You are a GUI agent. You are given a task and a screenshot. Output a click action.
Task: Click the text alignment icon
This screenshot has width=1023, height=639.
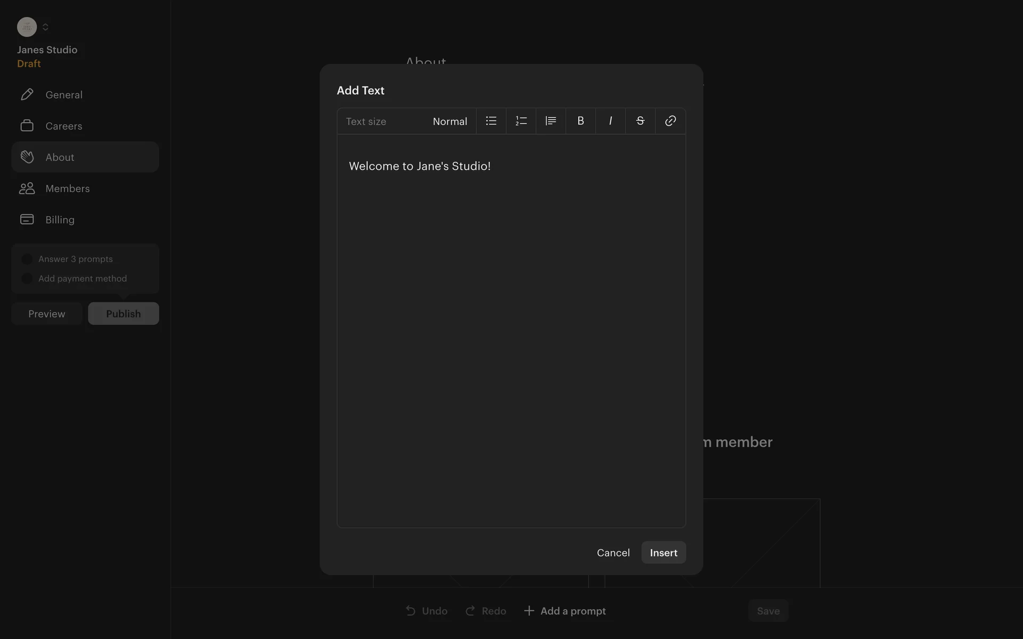tap(550, 121)
